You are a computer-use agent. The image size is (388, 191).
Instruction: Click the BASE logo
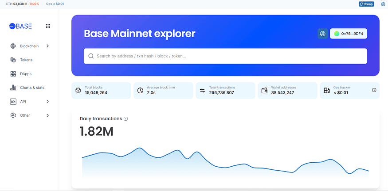tap(20, 26)
